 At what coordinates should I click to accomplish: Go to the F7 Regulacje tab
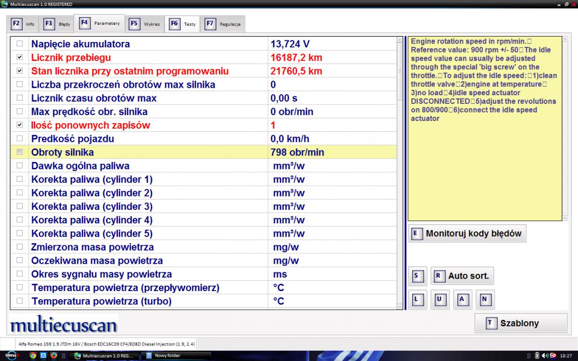[x=223, y=24]
